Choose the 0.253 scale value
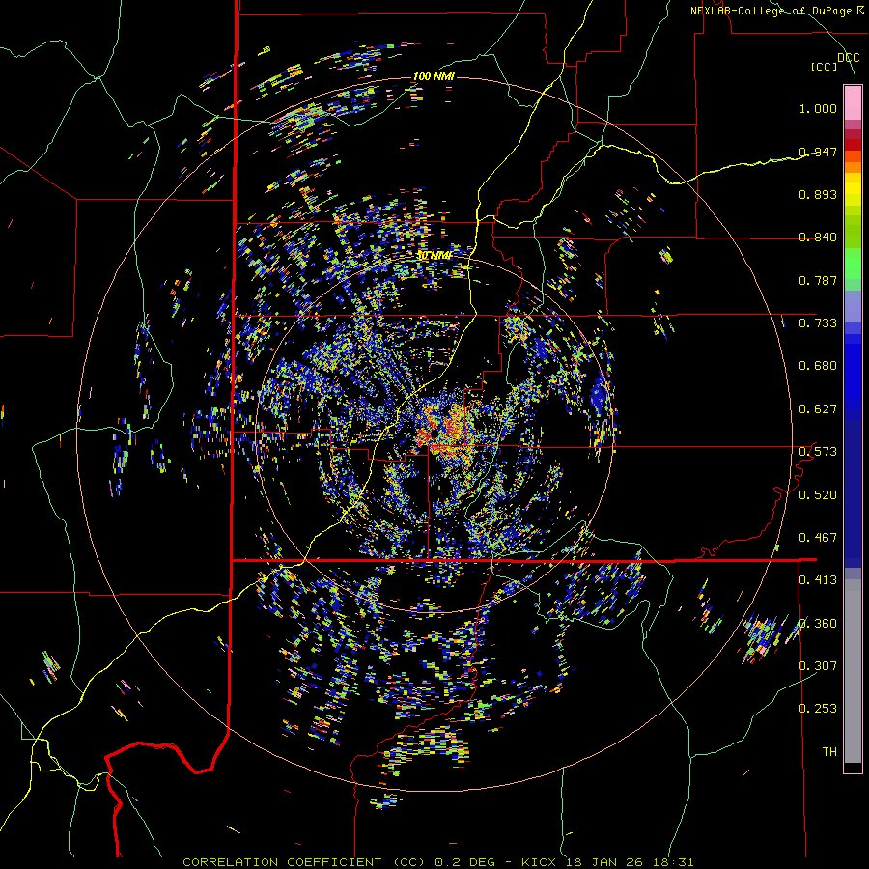The width and height of the screenshot is (869, 869). click(818, 709)
